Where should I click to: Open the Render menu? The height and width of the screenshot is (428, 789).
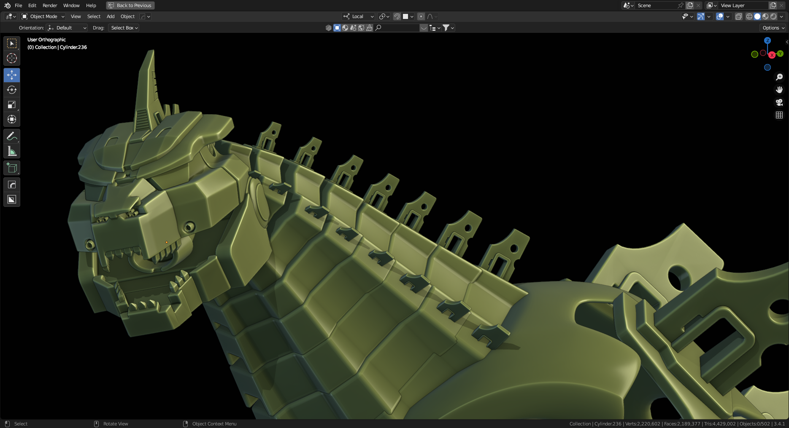pos(50,5)
